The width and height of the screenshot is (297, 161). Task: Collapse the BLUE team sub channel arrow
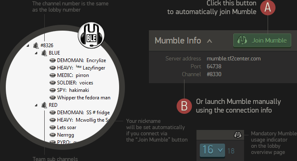coord(36,53)
